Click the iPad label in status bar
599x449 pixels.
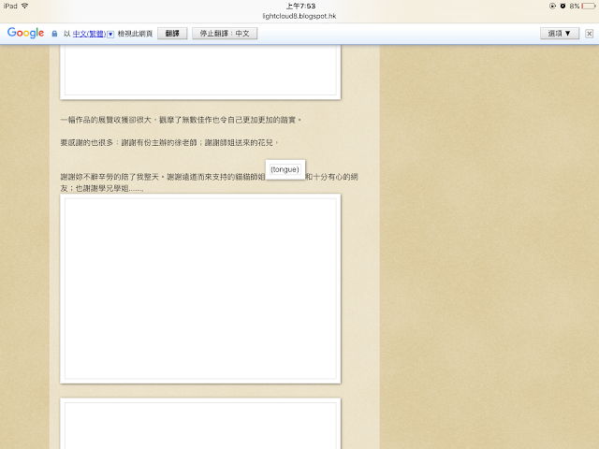click(x=10, y=6)
